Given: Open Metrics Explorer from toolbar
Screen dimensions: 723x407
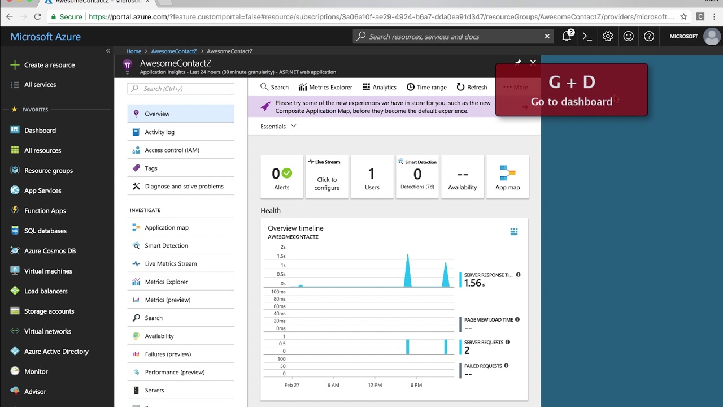Looking at the screenshot, I should [x=325, y=87].
